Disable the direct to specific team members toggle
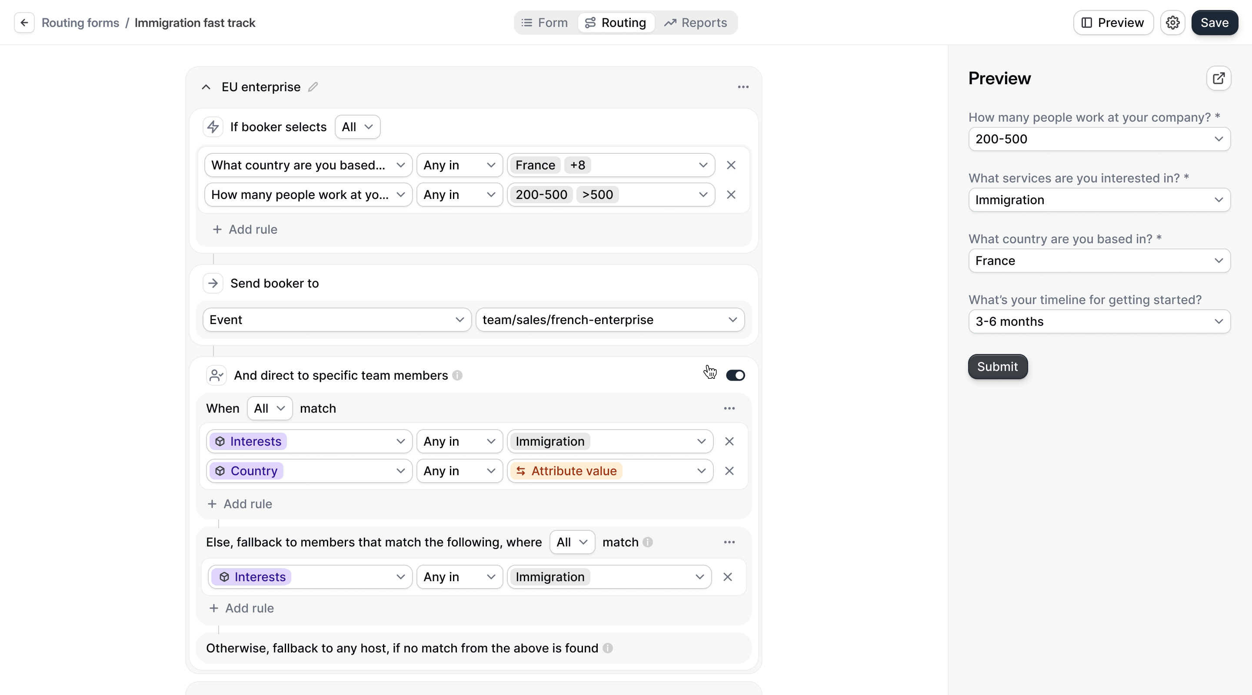Image resolution: width=1252 pixels, height=695 pixels. [x=735, y=375]
